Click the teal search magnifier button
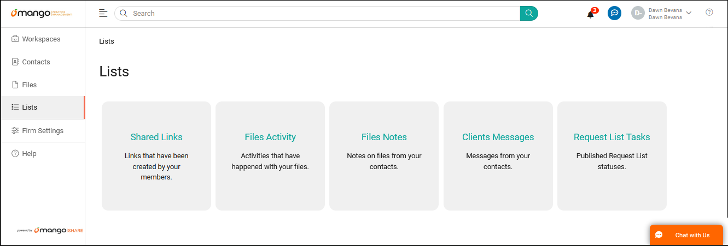Screen dimensions: 728x246 coord(529,13)
